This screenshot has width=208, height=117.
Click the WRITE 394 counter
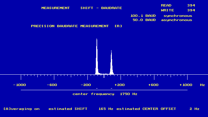pos(178,10)
